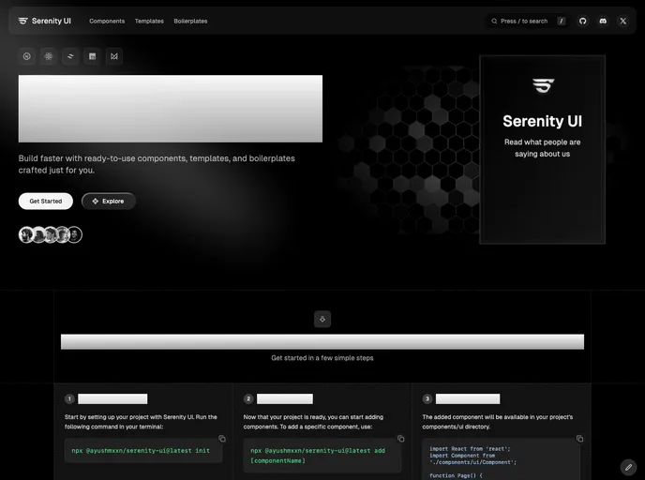Click the step 2 number badge

(x=248, y=398)
